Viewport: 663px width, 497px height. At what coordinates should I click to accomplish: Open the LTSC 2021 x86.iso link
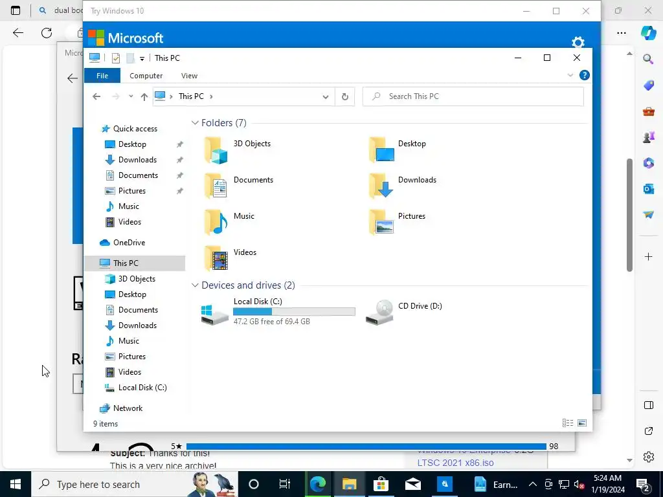(455, 463)
